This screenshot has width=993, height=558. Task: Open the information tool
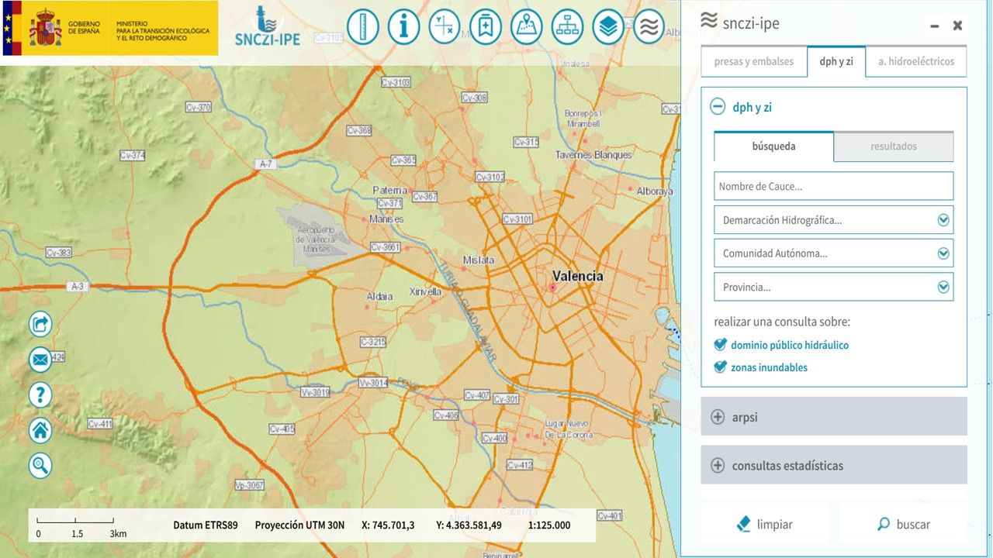click(x=403, y=27)
